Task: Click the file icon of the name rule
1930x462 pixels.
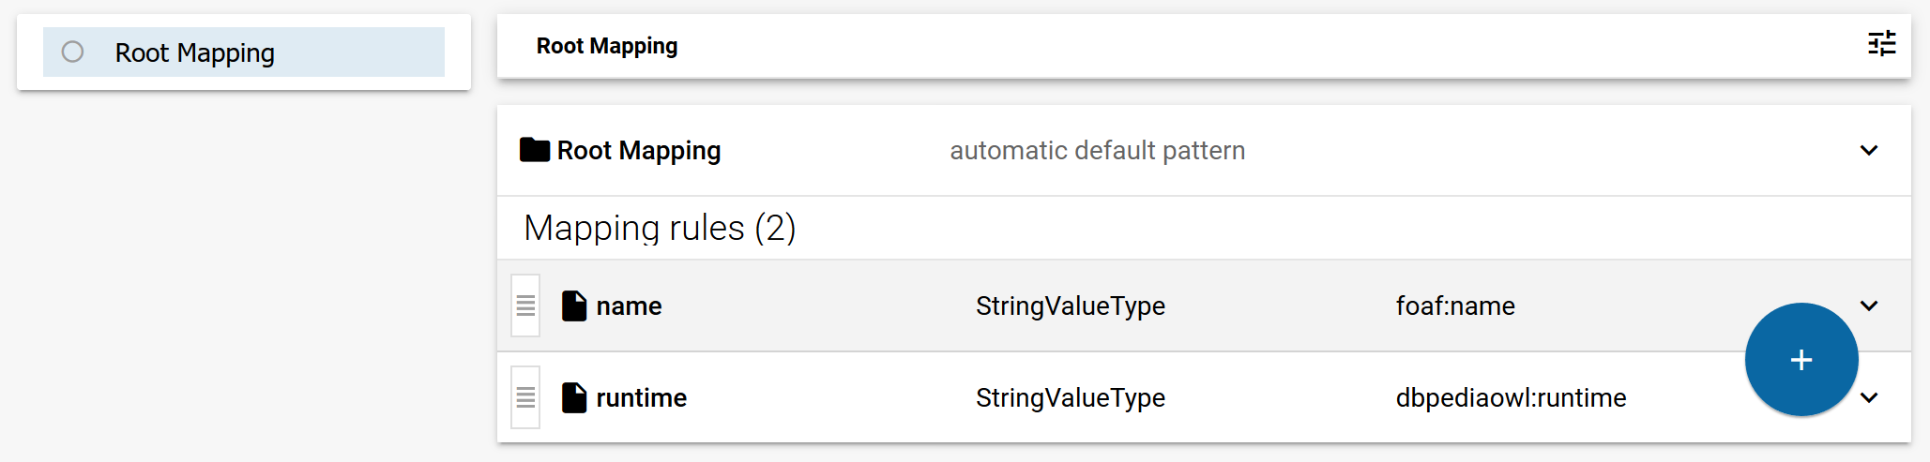Action: pyautogui.click(x=573, y=306)
